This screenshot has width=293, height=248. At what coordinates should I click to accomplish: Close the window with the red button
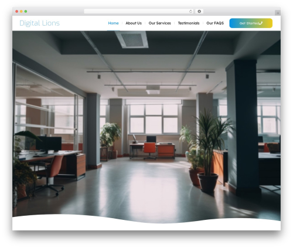17,11
